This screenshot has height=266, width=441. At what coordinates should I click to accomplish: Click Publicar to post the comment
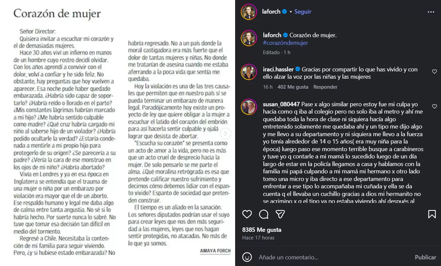[x=425, y=257]
